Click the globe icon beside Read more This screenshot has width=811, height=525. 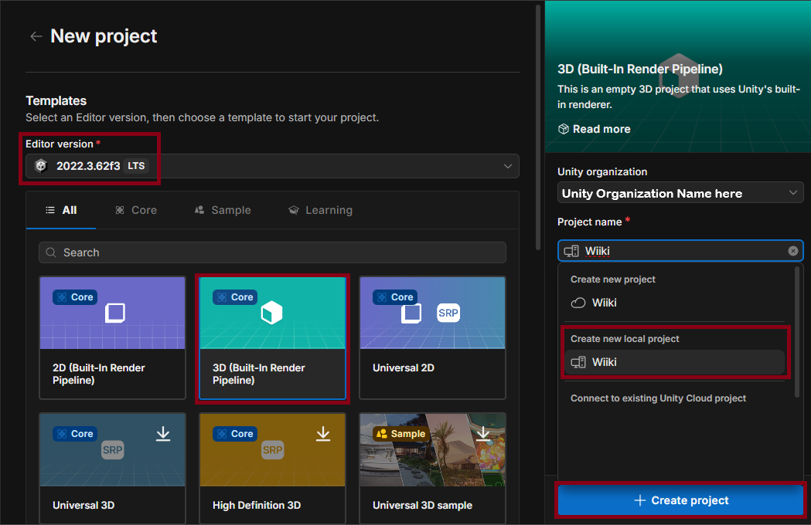[563, 129]
